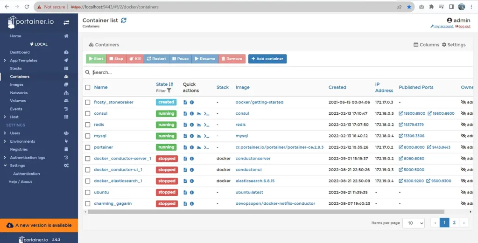The width and height of the screenshot is (478, 243).
Task: Check the box for the consul container
Action: (x=88, y=114)
